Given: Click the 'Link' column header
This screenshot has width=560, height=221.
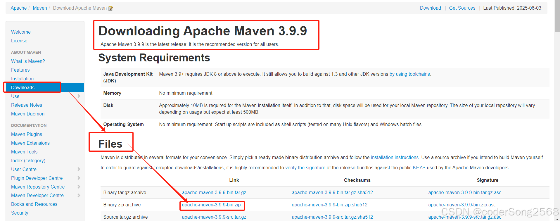Looking at the screenshot, I should (234, 180).
